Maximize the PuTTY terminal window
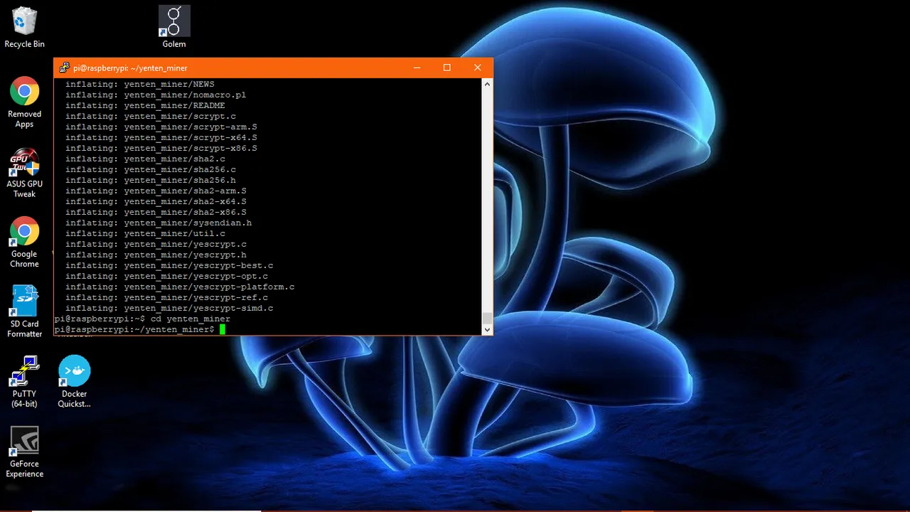910x512 pixels. pyautogui.click(x=447, y=68)
